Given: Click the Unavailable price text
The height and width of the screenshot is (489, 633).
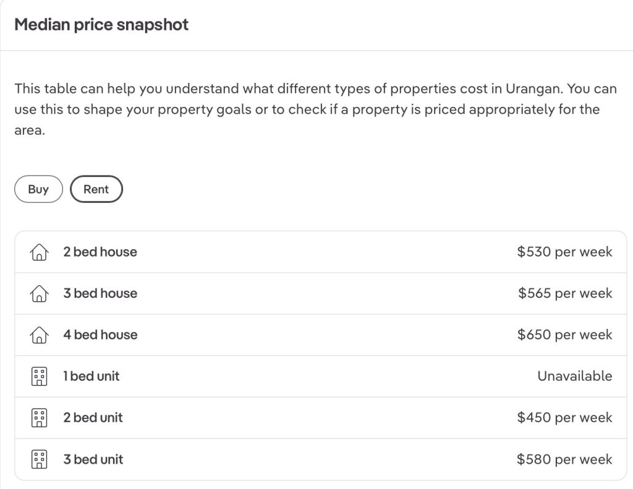Looking at the screenshot, I should pos(574,376).
